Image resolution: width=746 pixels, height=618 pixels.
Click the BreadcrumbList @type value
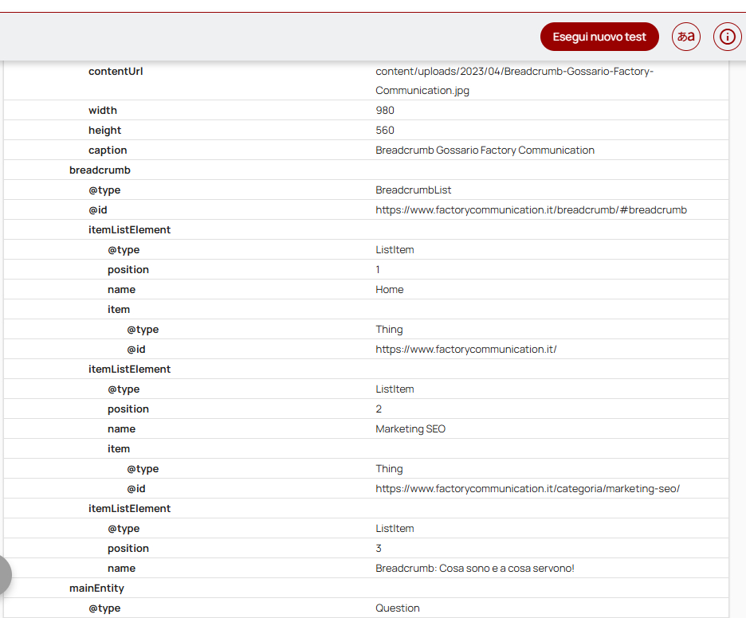[414, 190]
